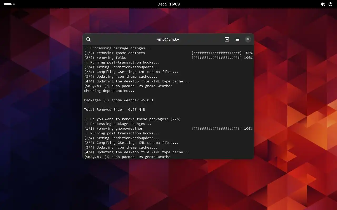Screen dimensions: 337x210
Task: Click 'Packages (1) gnome-weather-45.0-1' text
Action: click(x=119, y=100)
